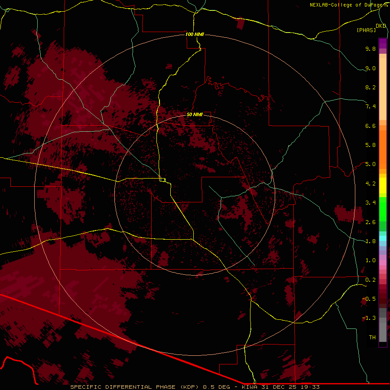Viewport: 390px width, 390px height.
Task: Pick the bright green segment of the color bar
Action: (383, 209)
